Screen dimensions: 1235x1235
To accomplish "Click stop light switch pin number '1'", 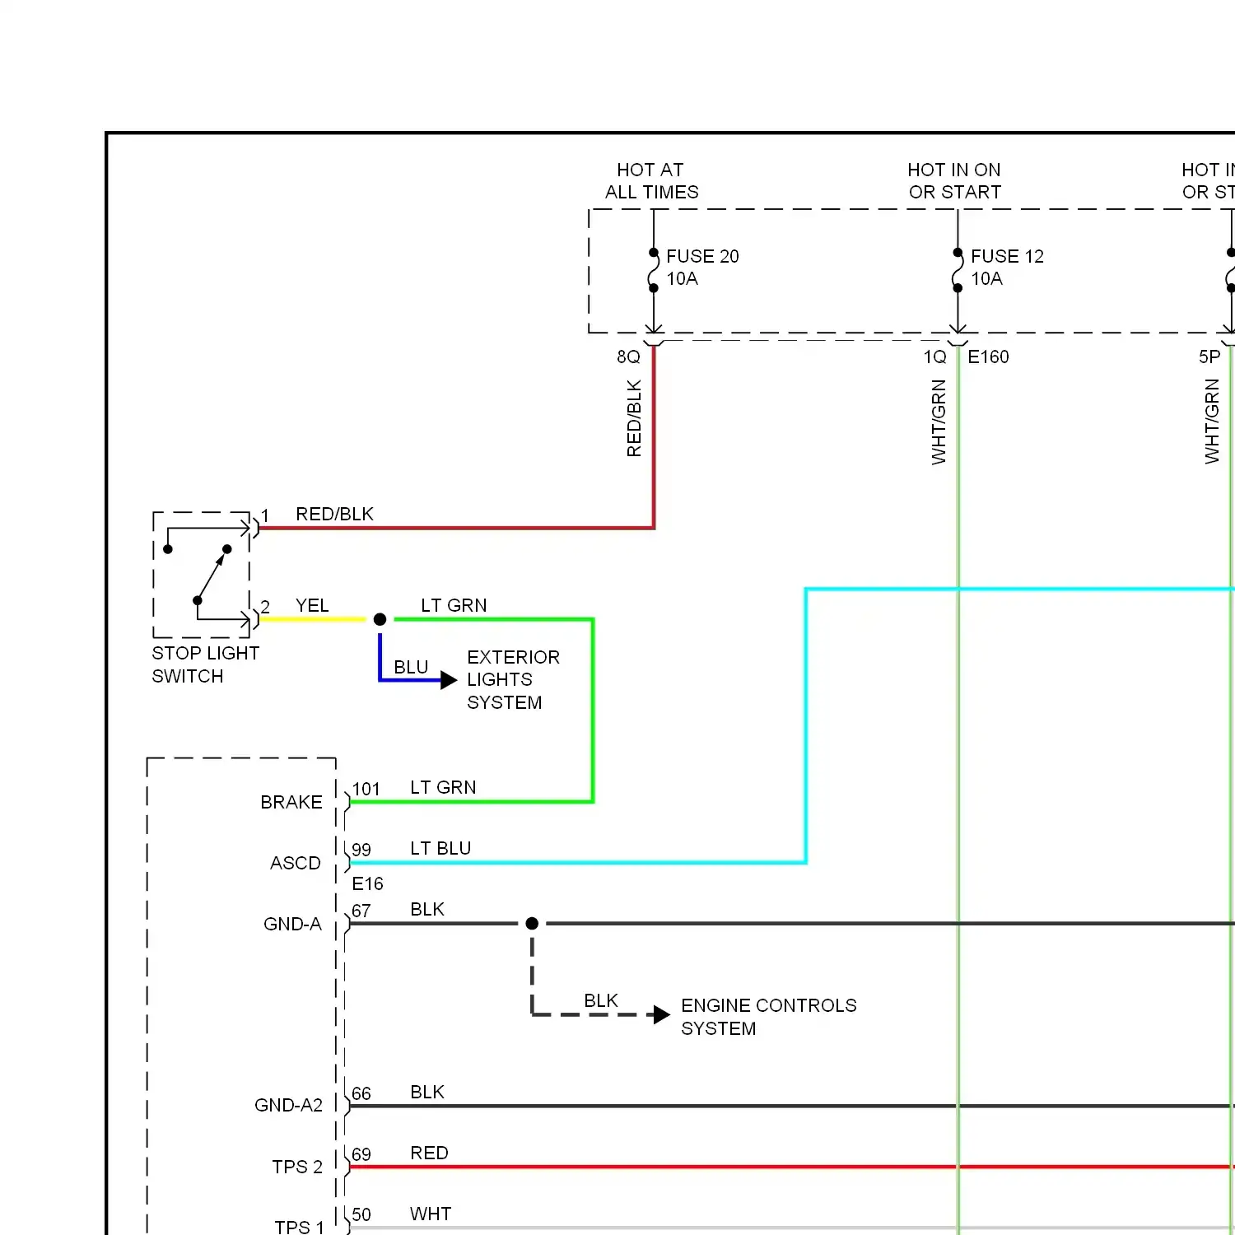I will tap(265, 516).
